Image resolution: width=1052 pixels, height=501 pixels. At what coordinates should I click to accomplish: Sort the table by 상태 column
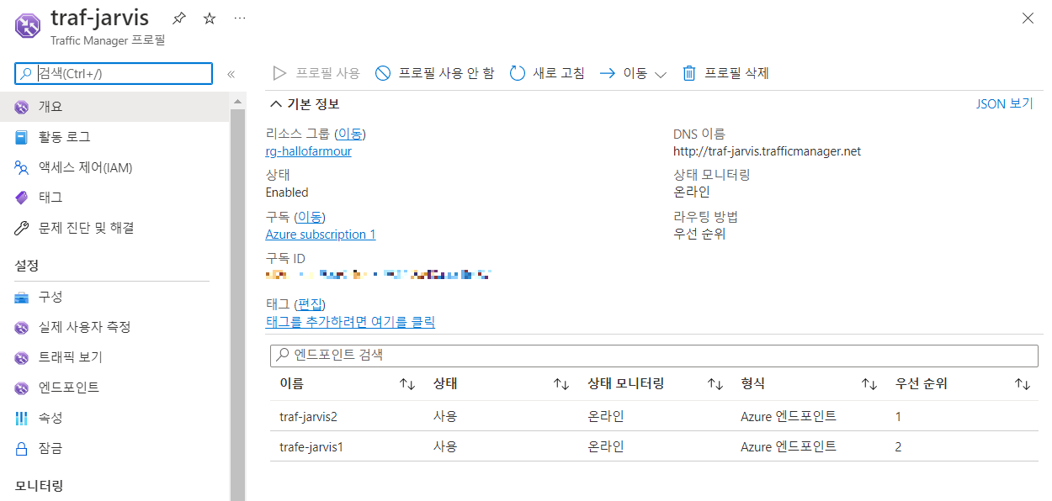coord(501,384)
